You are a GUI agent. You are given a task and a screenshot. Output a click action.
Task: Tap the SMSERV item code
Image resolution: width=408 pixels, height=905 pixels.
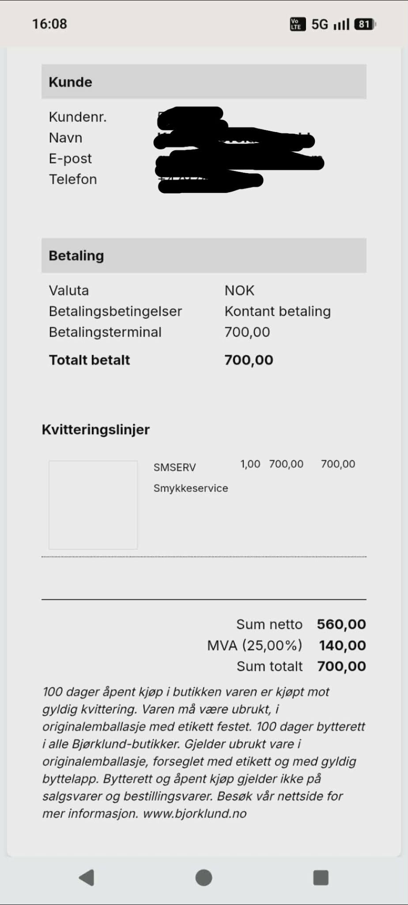[x=174, y=467]
